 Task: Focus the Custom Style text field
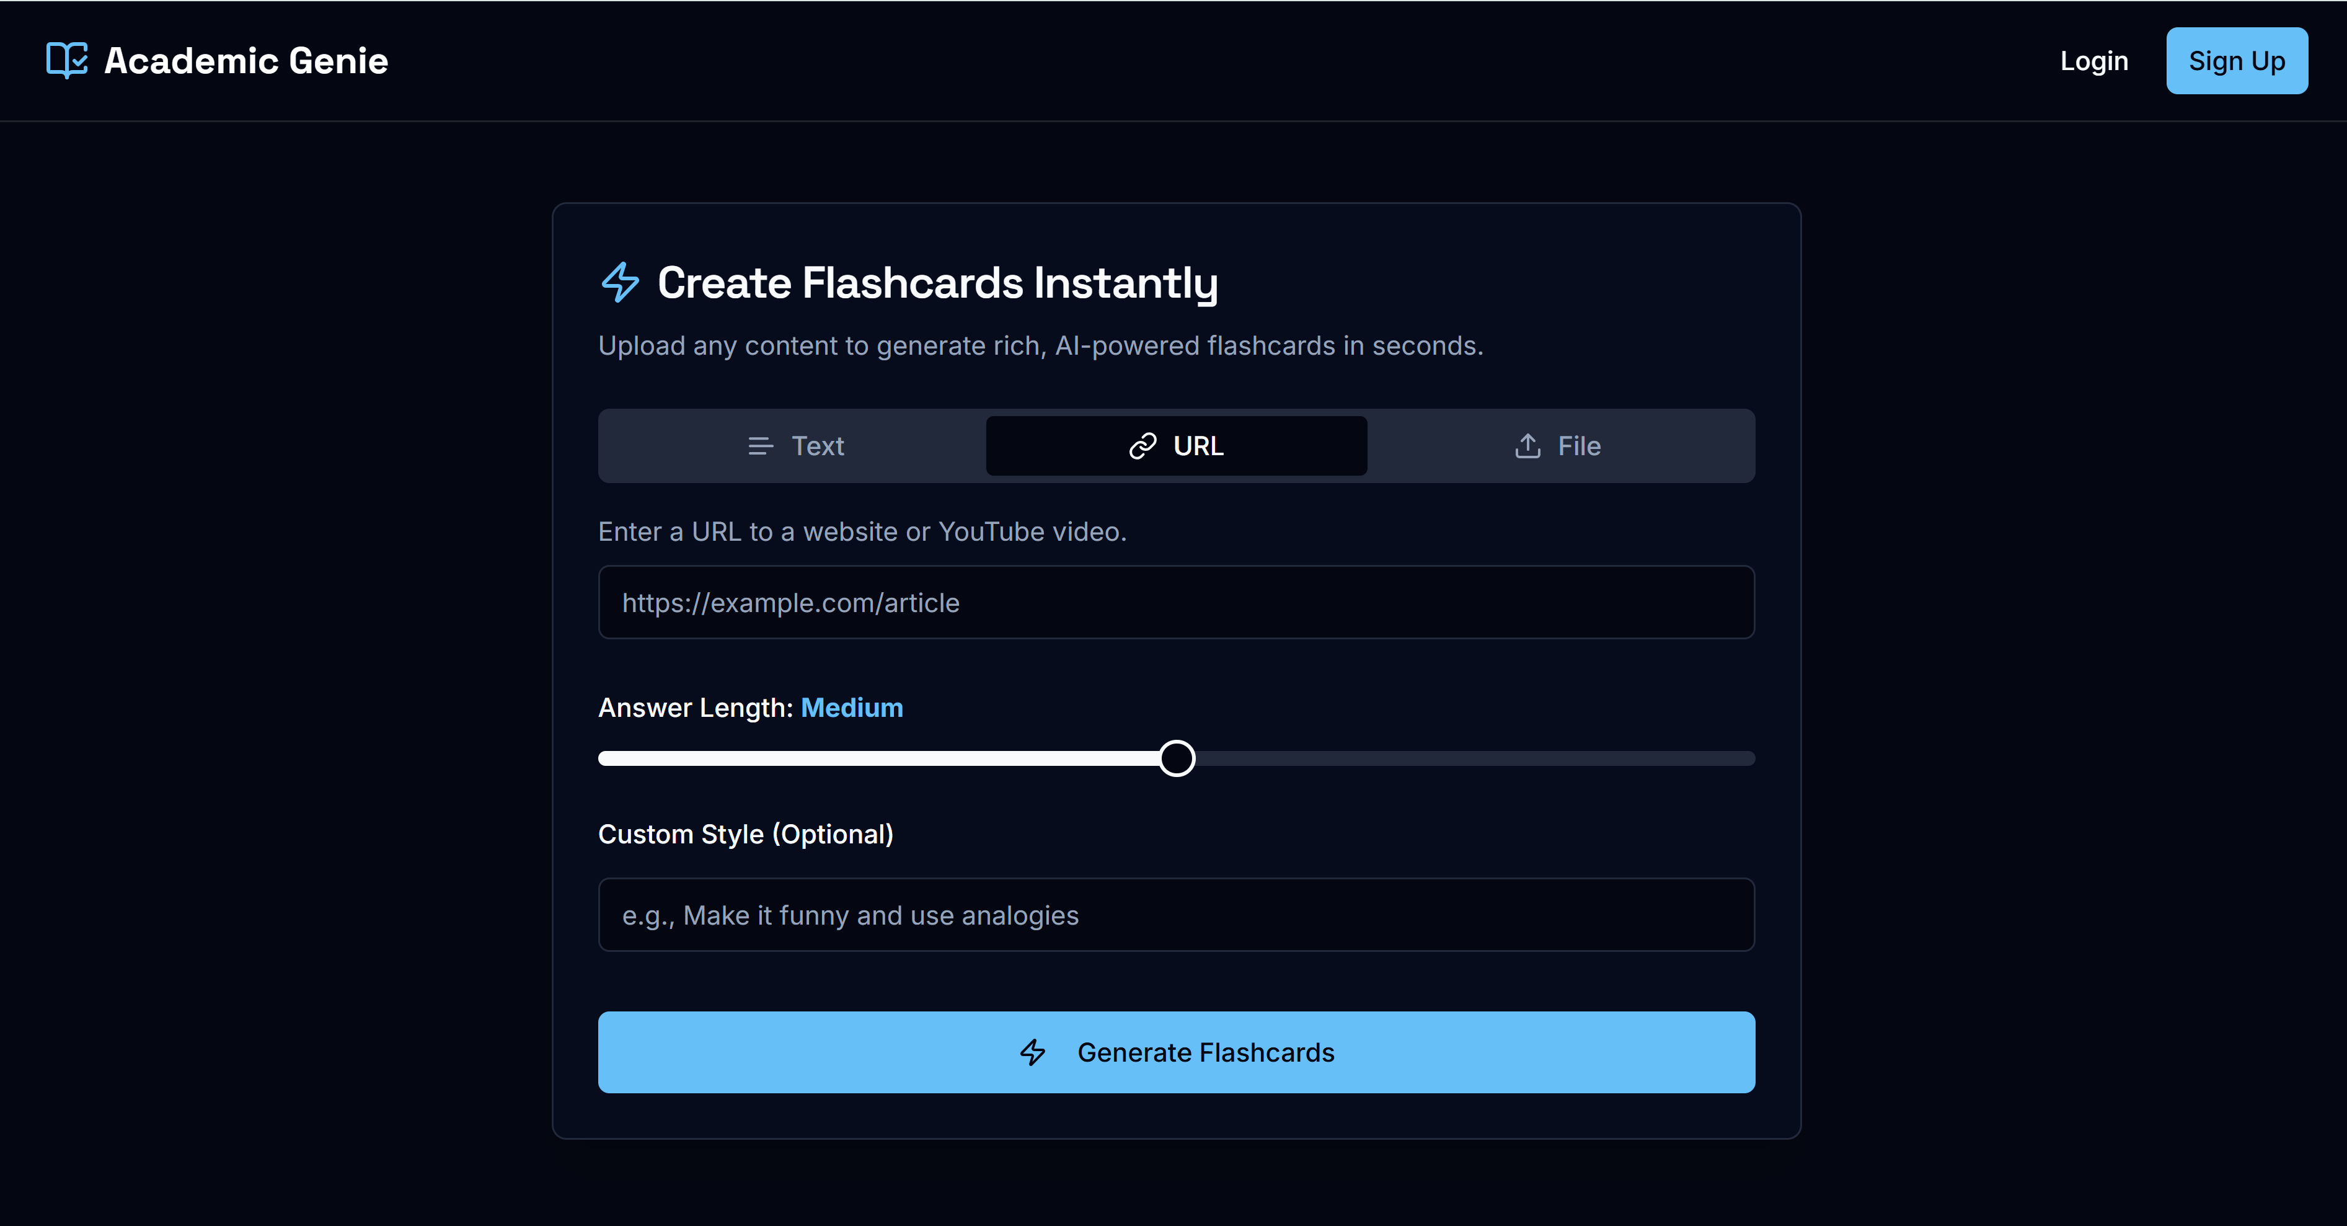tap(1175, 915)
